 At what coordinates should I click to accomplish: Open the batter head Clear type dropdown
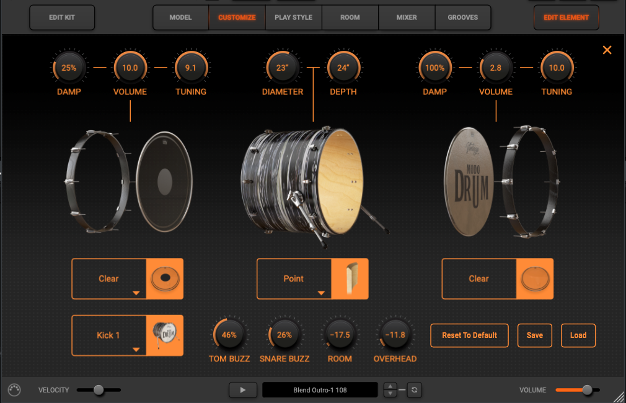109,279
